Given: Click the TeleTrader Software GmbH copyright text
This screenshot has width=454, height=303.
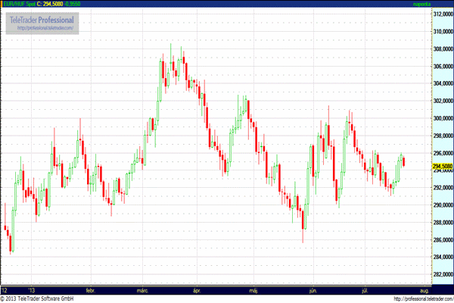Looking at the screenshot, I should 38,298.
